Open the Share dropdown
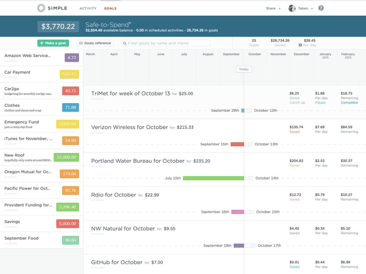Screen dimensions: 366x274 273,9
